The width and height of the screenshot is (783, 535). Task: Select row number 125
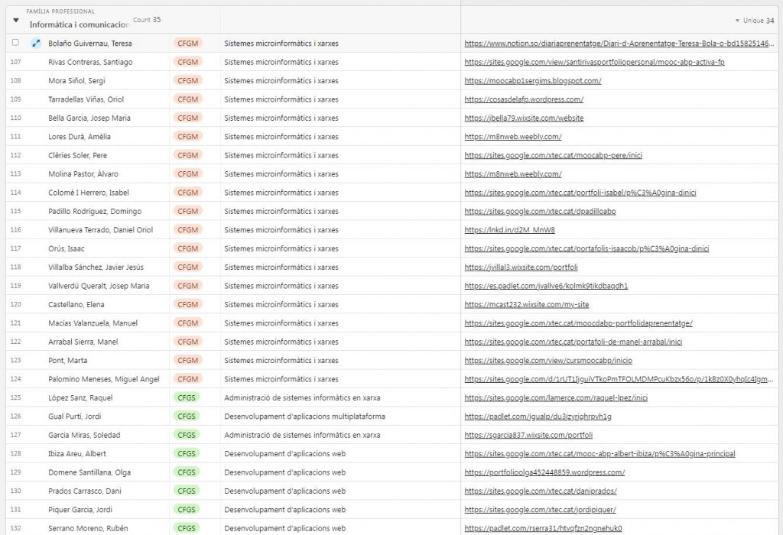(16, 397)
